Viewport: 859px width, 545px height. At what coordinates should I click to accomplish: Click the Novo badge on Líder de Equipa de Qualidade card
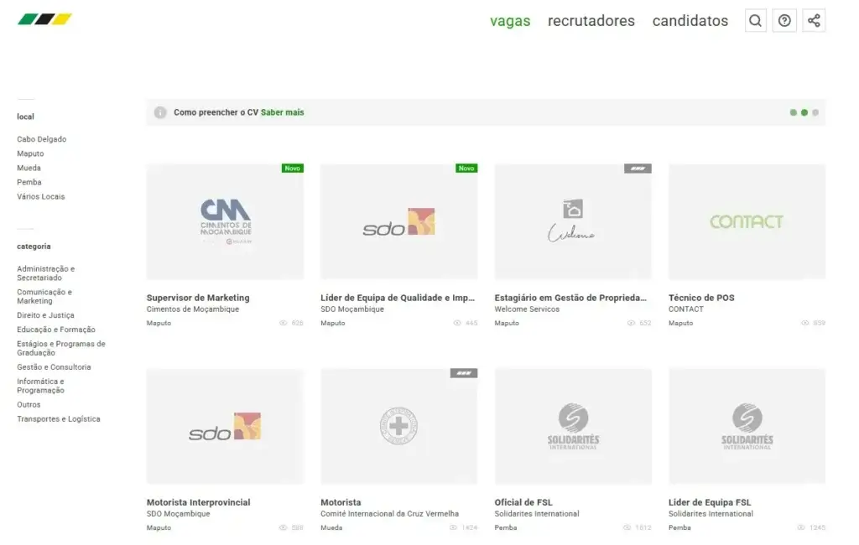(x=466, y=169)
